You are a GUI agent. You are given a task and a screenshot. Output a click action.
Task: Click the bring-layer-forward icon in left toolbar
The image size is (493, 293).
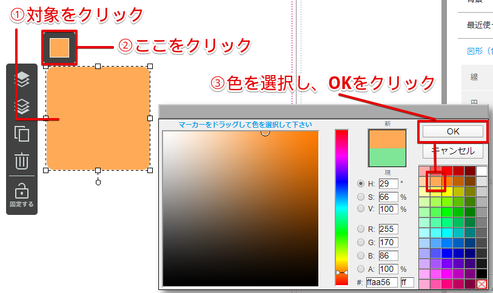(x=22, y=79)
